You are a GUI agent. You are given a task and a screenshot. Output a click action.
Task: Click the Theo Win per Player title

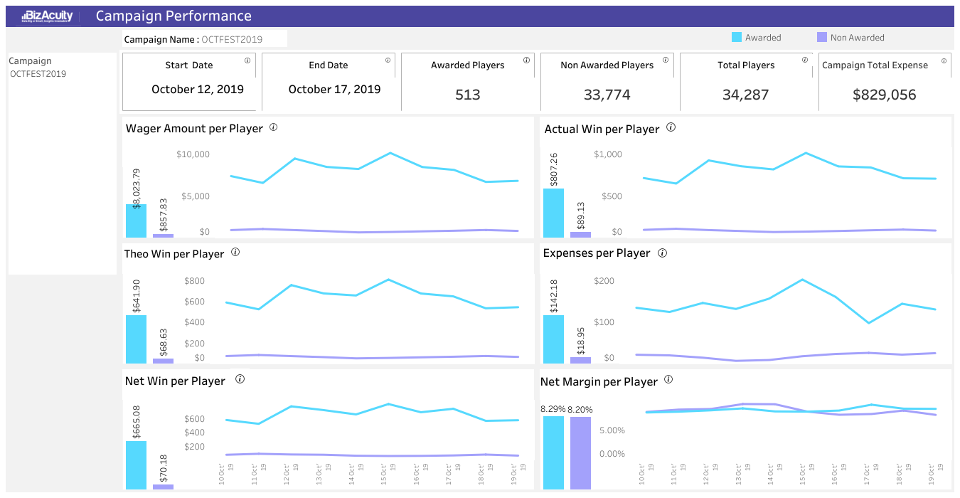[x=174, y=254]
